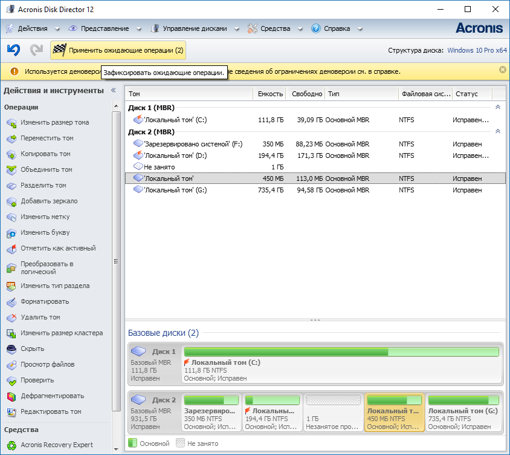
Task: Open the Справка menu
Action: 337,28
